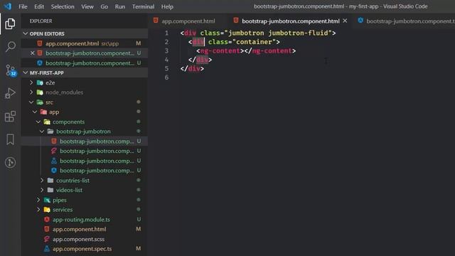Viewport: 455px width, 256px height.
Task: Open the Bookmarks view in activity bar
Action: point(10,139)
